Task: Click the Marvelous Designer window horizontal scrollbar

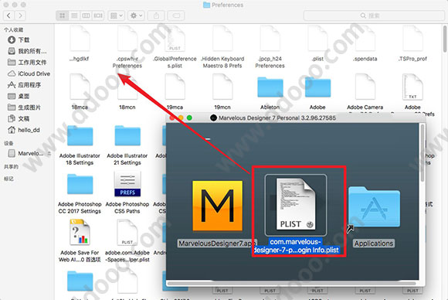Action: coord(291,284)
